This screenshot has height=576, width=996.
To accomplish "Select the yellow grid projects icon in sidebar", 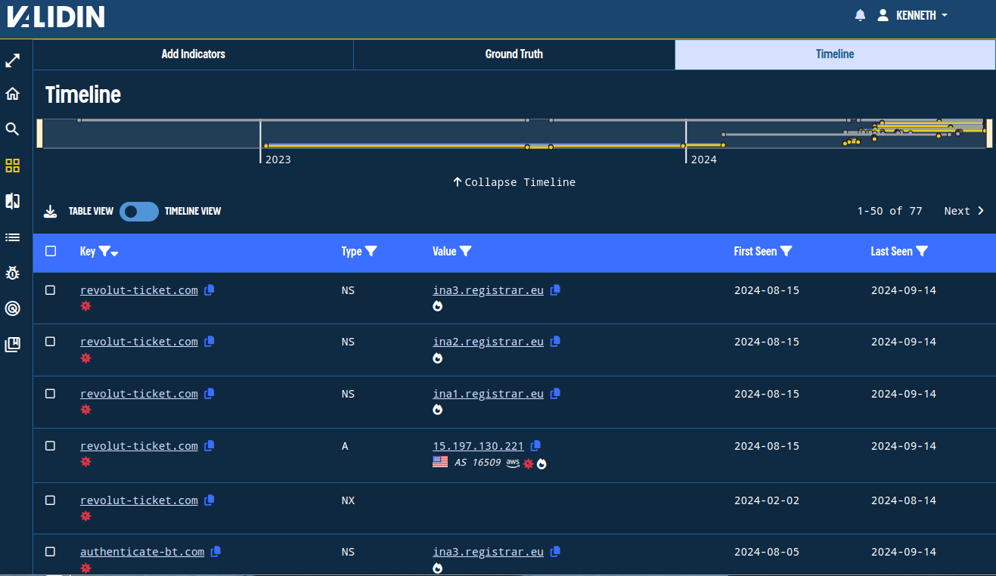I will (x=12, y=166).
